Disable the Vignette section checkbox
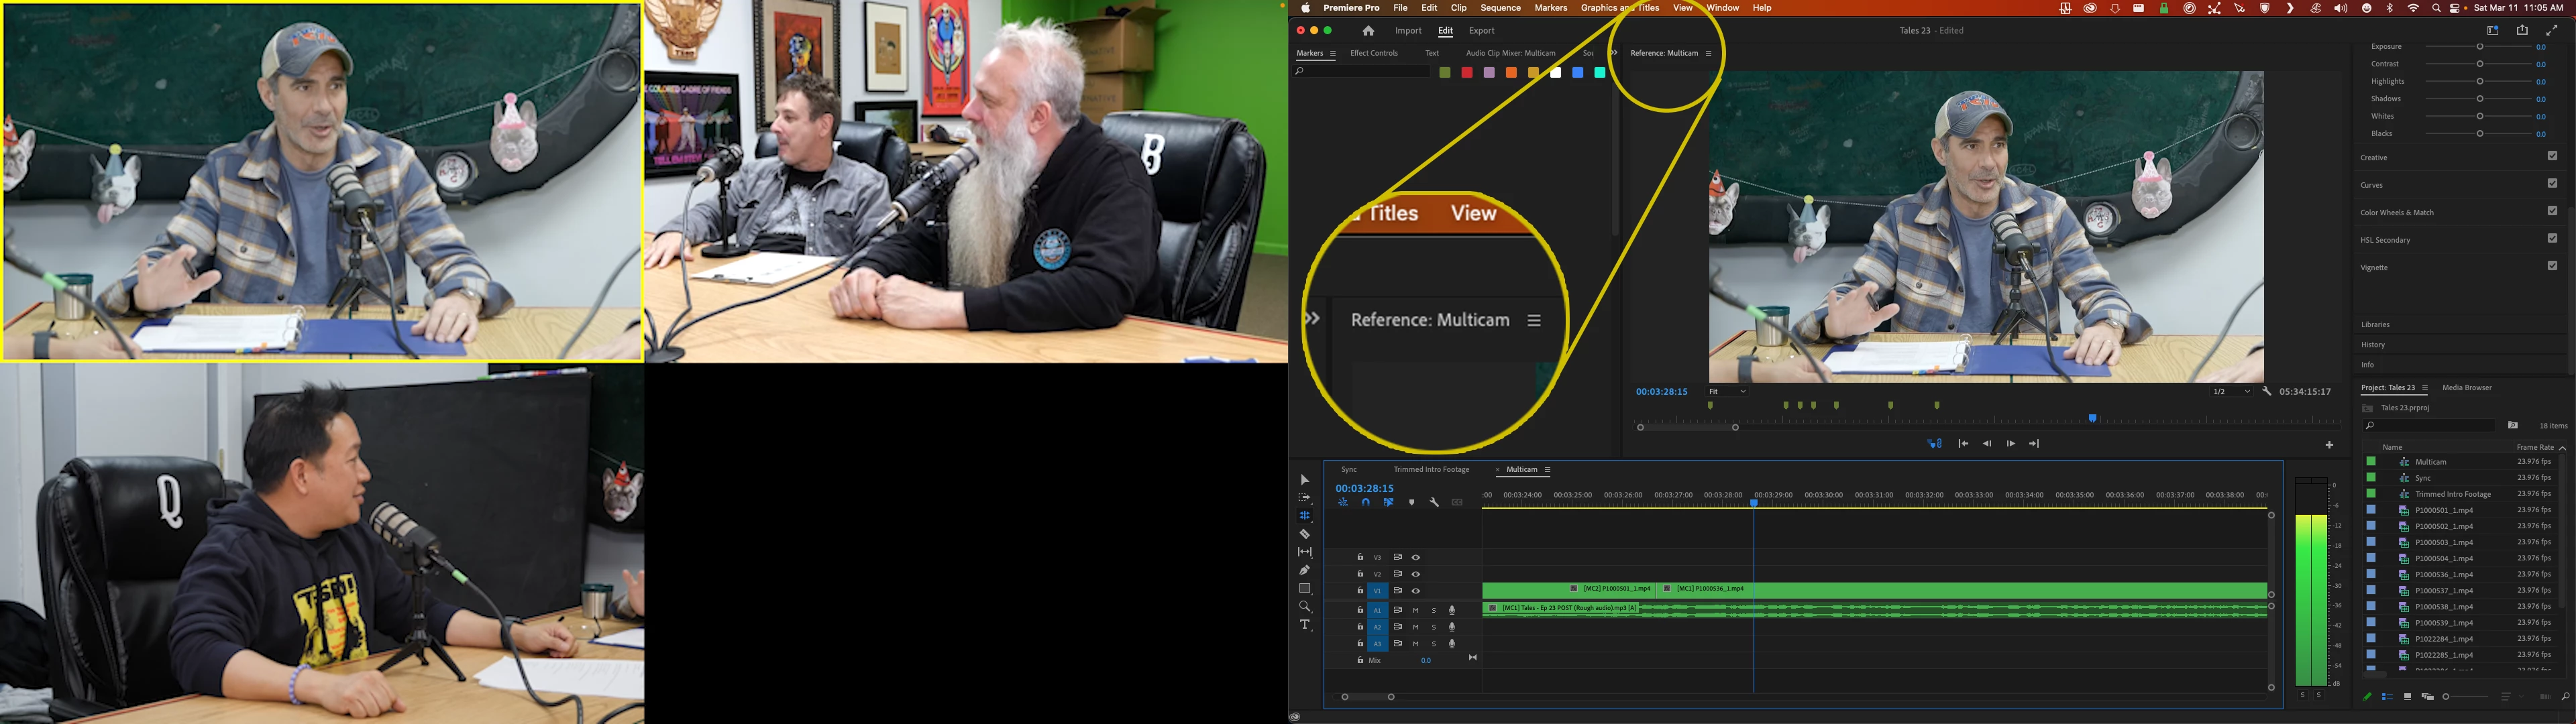The height and width of the screenshot is (724, 2576). (2552, 266)
